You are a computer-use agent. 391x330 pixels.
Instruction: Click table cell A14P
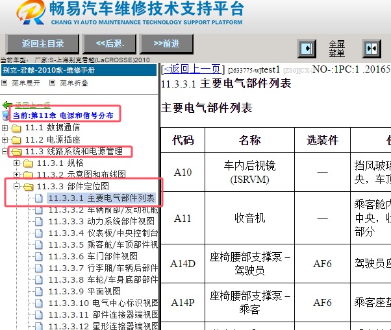(183, 302)
